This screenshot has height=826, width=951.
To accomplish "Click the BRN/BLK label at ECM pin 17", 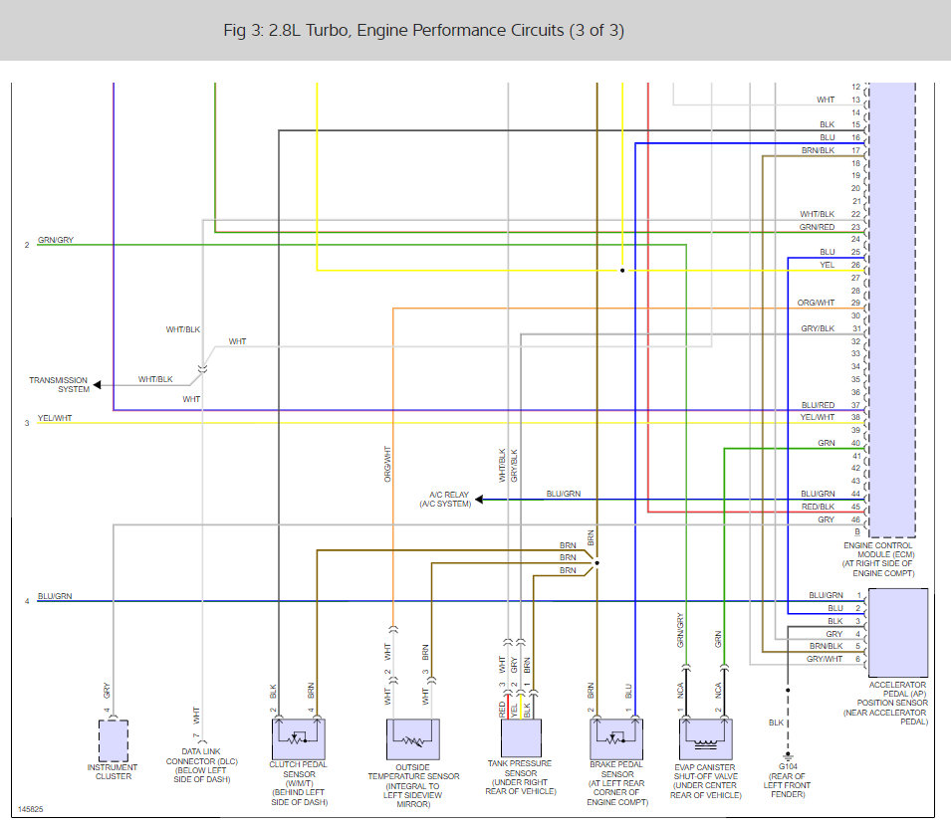I will click(x=819, y=150).
